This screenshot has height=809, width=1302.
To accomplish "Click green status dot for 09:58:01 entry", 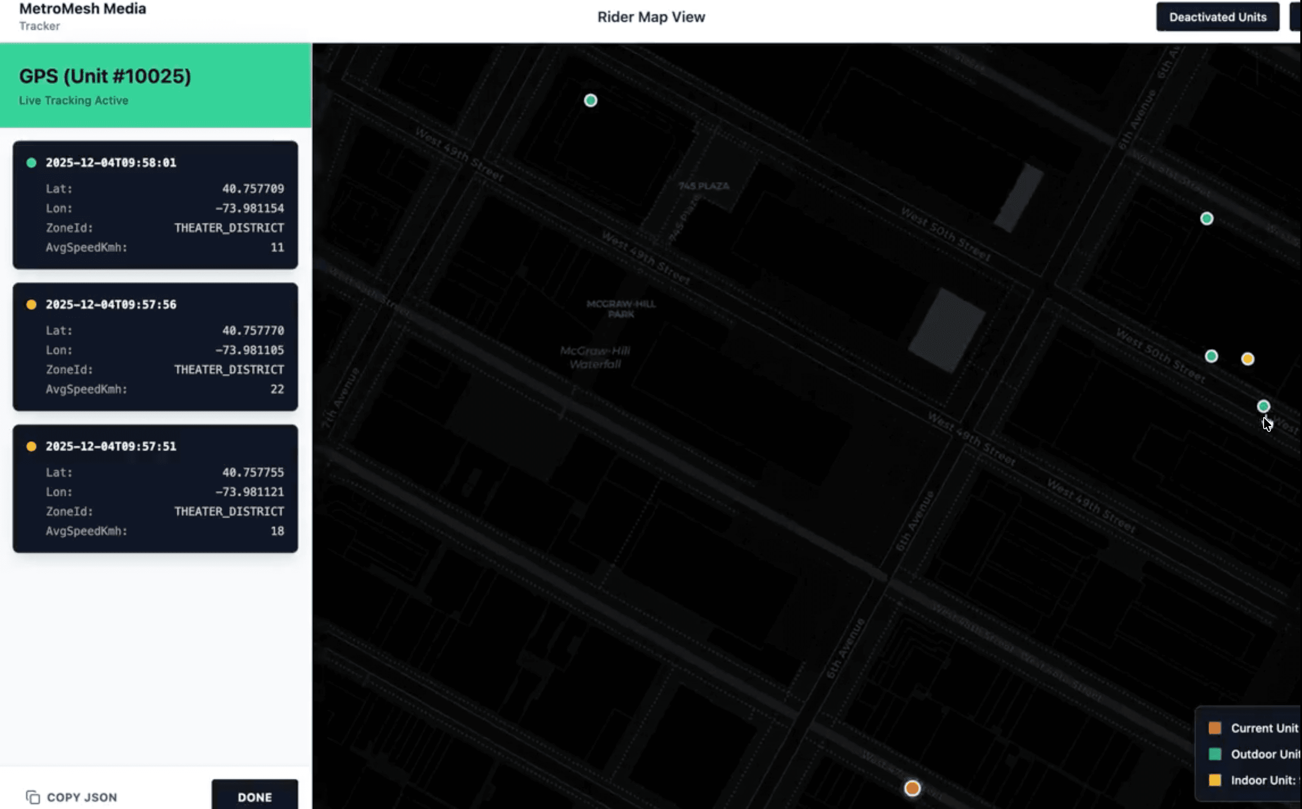I will 31,163.
